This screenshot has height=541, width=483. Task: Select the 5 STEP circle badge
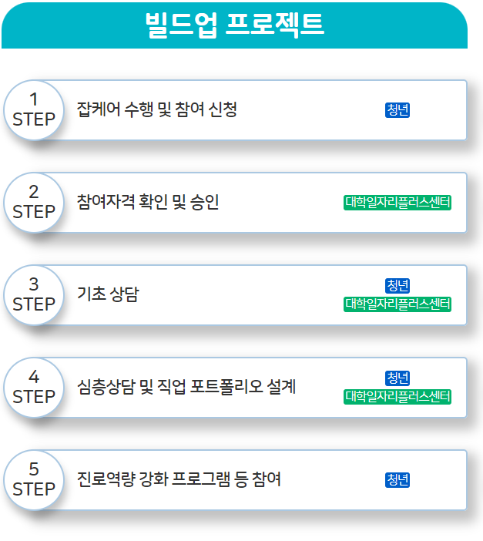(34, 480)
